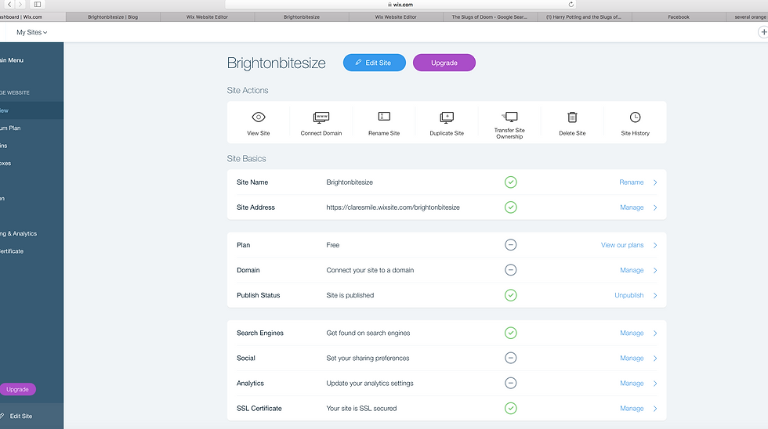The height and width of the screenshot is (429, 768).
Task: Switch to the Facebook browser tab
Action: [x=679, y=16]
